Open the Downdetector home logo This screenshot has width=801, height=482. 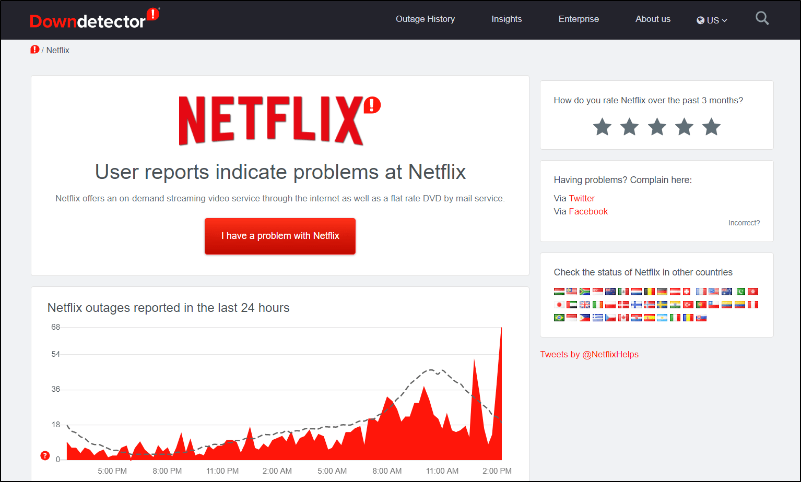[94, 19]
